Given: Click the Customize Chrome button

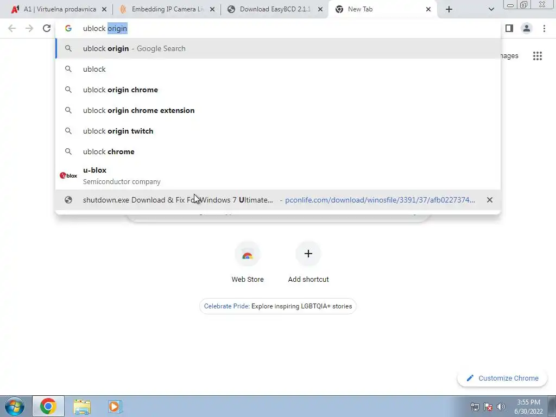Looking at the screenshot, I should 502,378.
